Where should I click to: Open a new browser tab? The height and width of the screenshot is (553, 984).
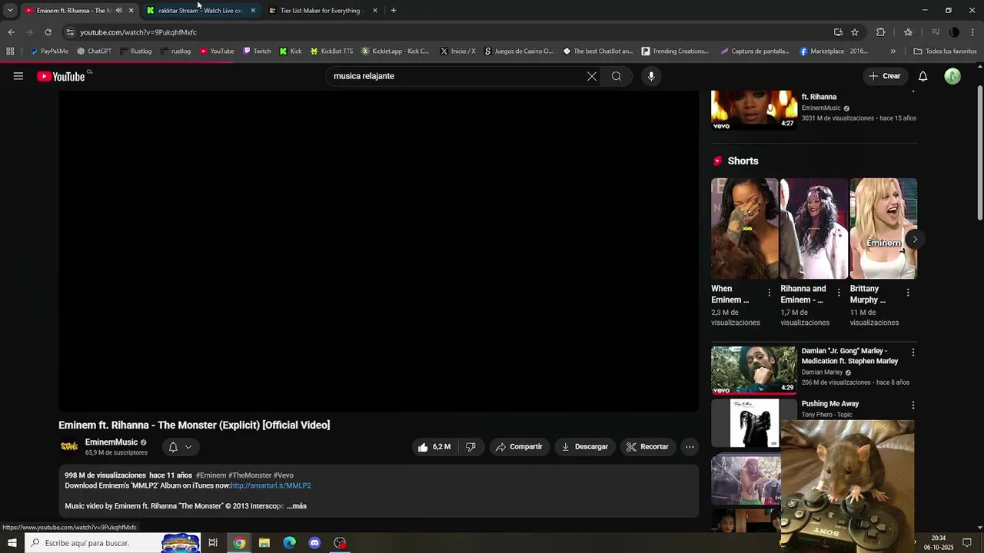point(394,11)
